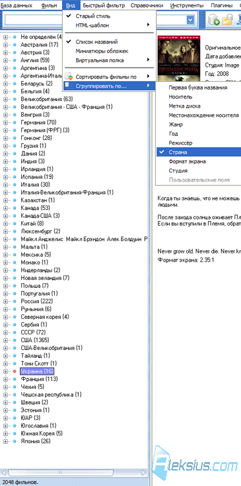Open the База данных menu

tap(16, 5)
